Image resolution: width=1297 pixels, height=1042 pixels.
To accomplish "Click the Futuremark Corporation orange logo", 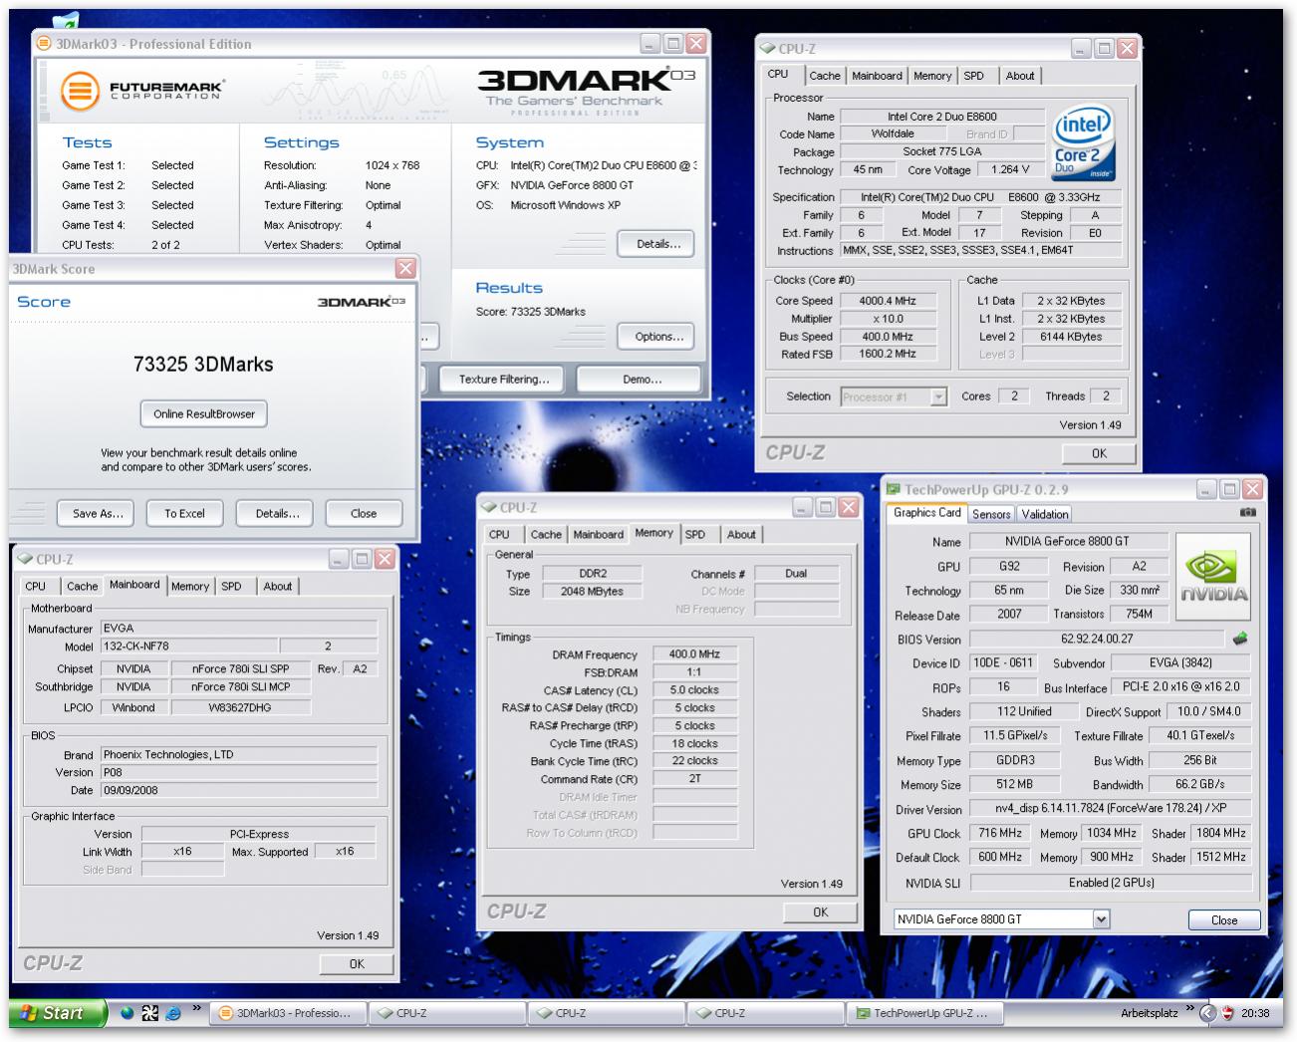I will [81, 91].
